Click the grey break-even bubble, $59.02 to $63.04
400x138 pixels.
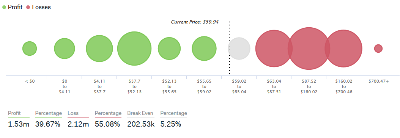pyautogui.click(x=239, y=49)
